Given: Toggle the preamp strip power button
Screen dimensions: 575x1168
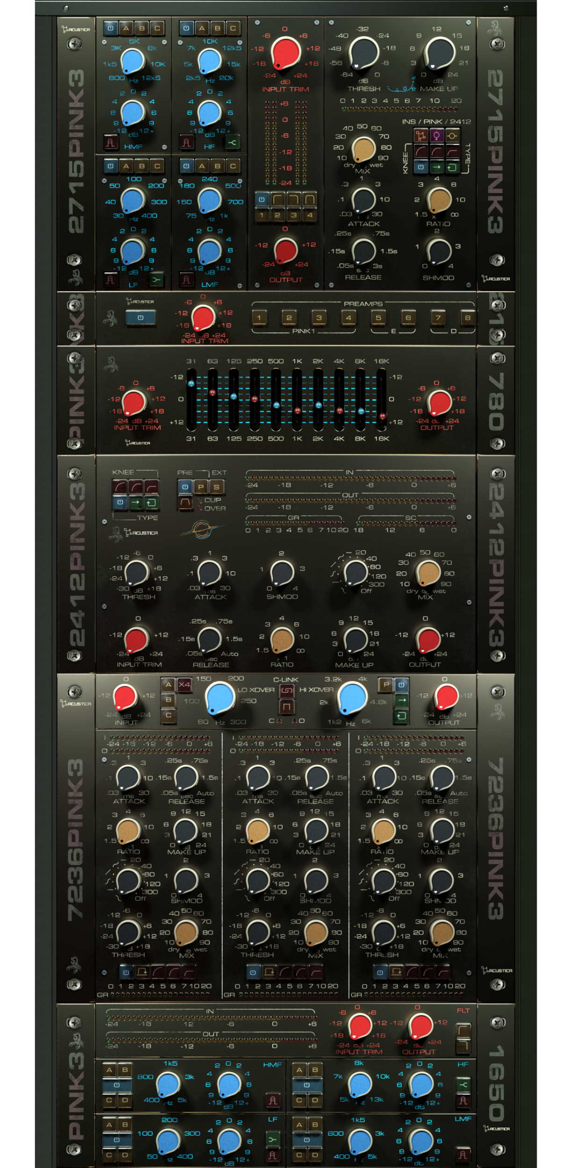Looking at the screenshot, I should (x=141, y=318).
